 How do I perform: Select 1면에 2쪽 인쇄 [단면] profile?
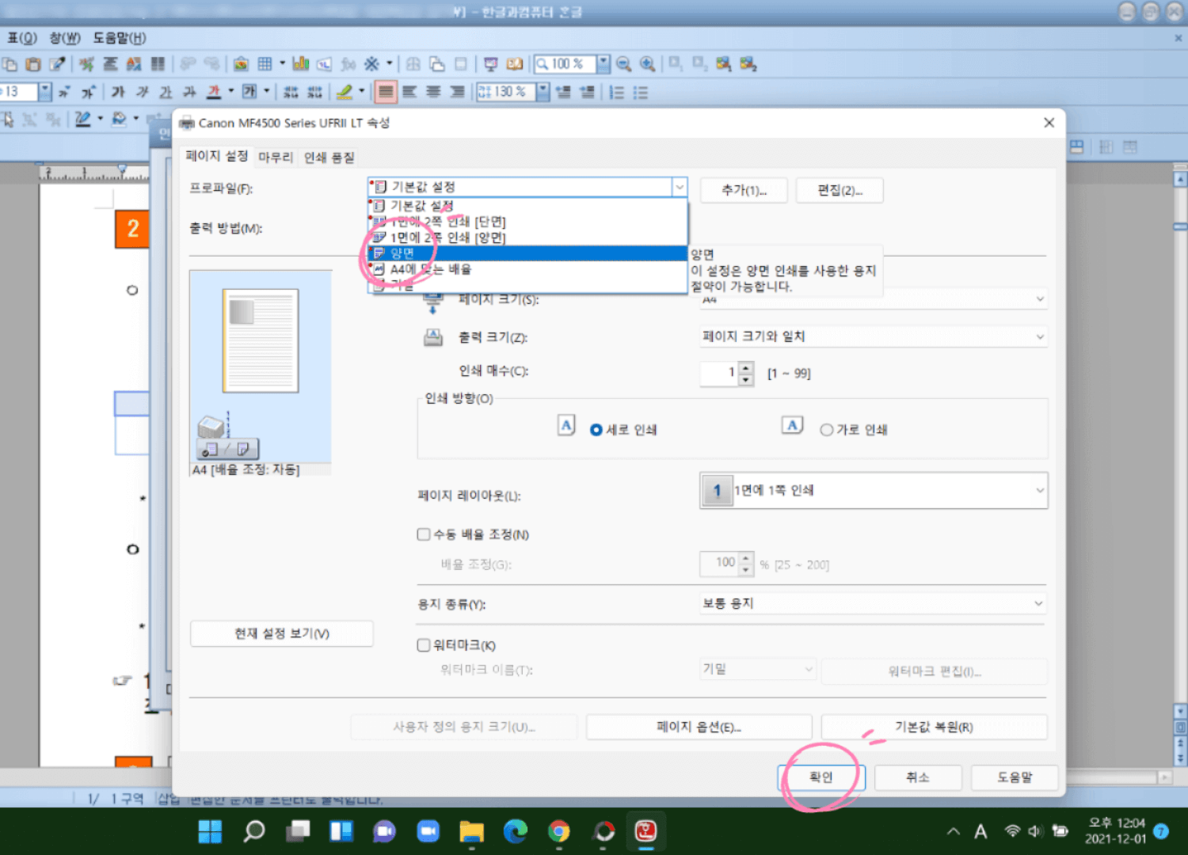[x=528, y=222]
